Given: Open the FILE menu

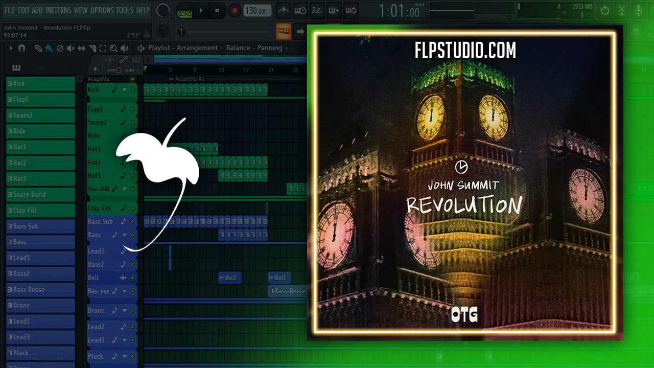Looking at the screenshot, I should tap(10, 10).
